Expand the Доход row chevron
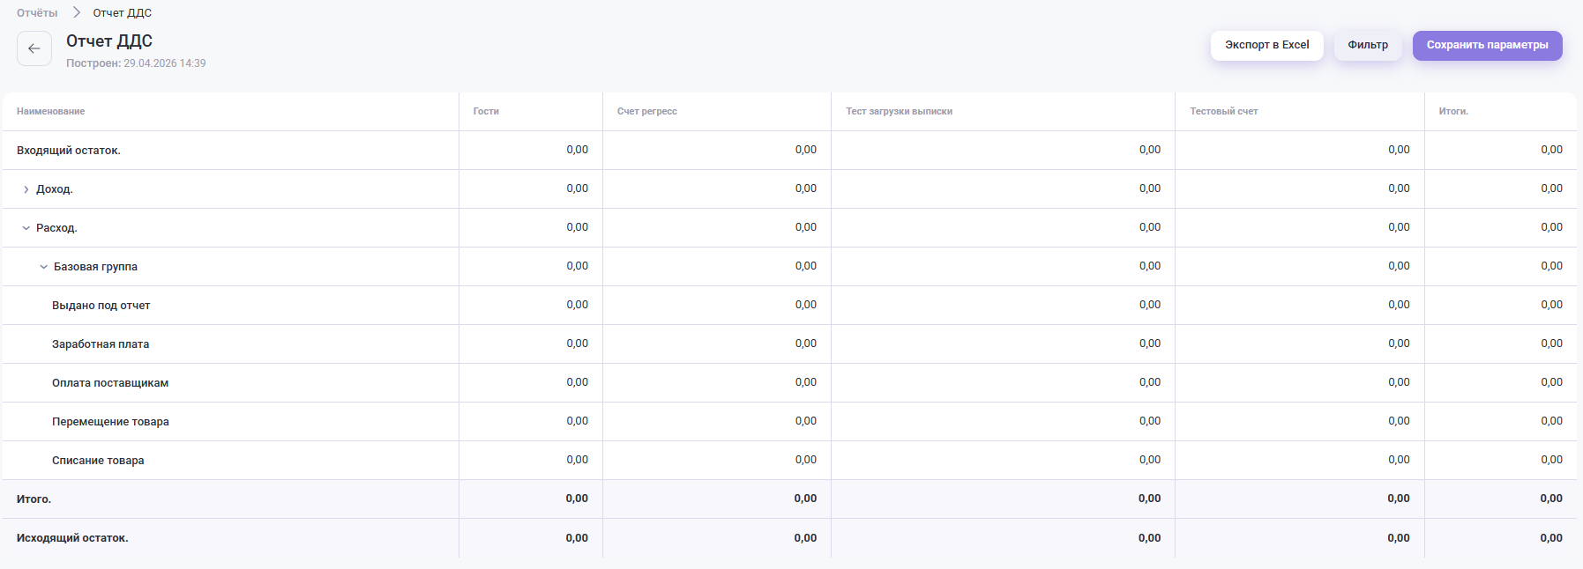Image resolution: width=1583 pixels, height=569 pixels. pos(26,189)
